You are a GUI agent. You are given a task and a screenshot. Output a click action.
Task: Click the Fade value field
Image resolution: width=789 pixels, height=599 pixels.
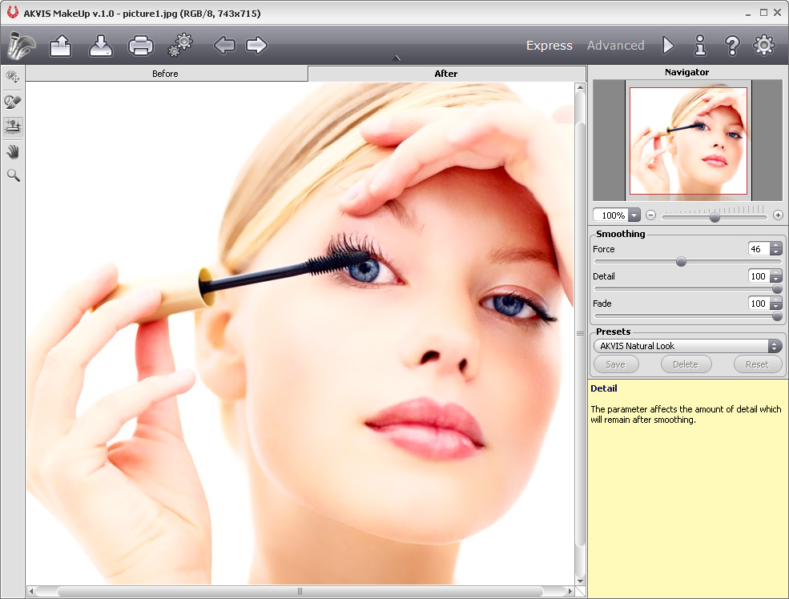point(759,304)
